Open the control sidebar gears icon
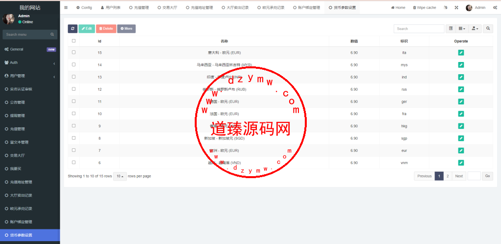Screen dimensions: 501x244 click(x=495, y=8)
